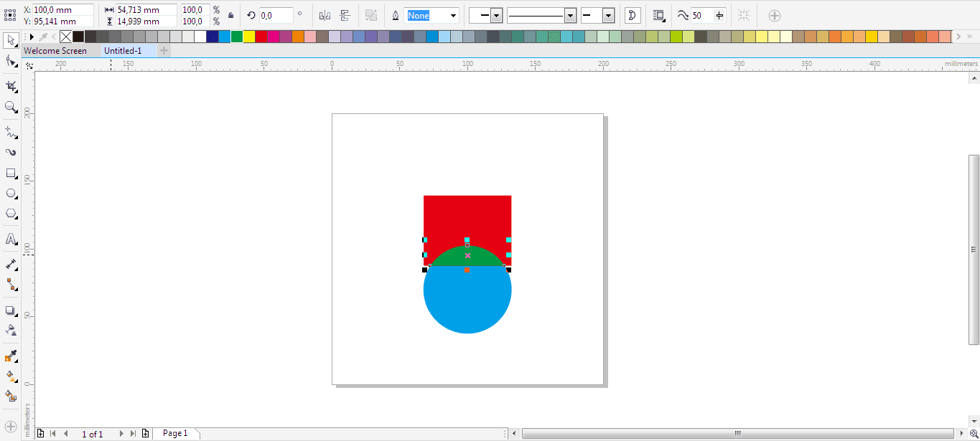
Task: Open the outline width None dropdown
Action: pyautogui.click(x=453, y=16)
